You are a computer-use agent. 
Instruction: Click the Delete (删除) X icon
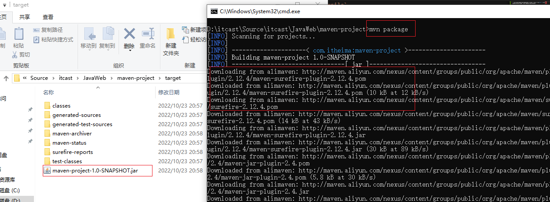click(x=129, y=34)
